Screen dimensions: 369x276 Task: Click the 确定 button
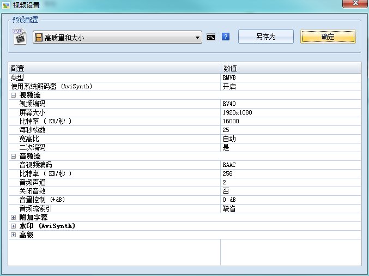pos(328,37)
